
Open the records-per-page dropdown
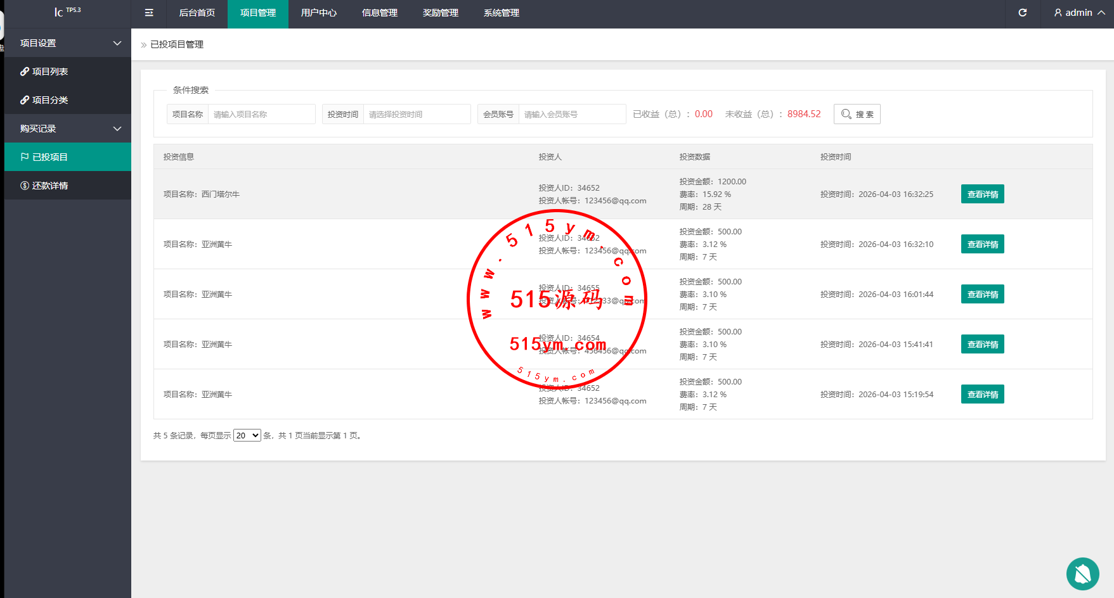point(247,436)
